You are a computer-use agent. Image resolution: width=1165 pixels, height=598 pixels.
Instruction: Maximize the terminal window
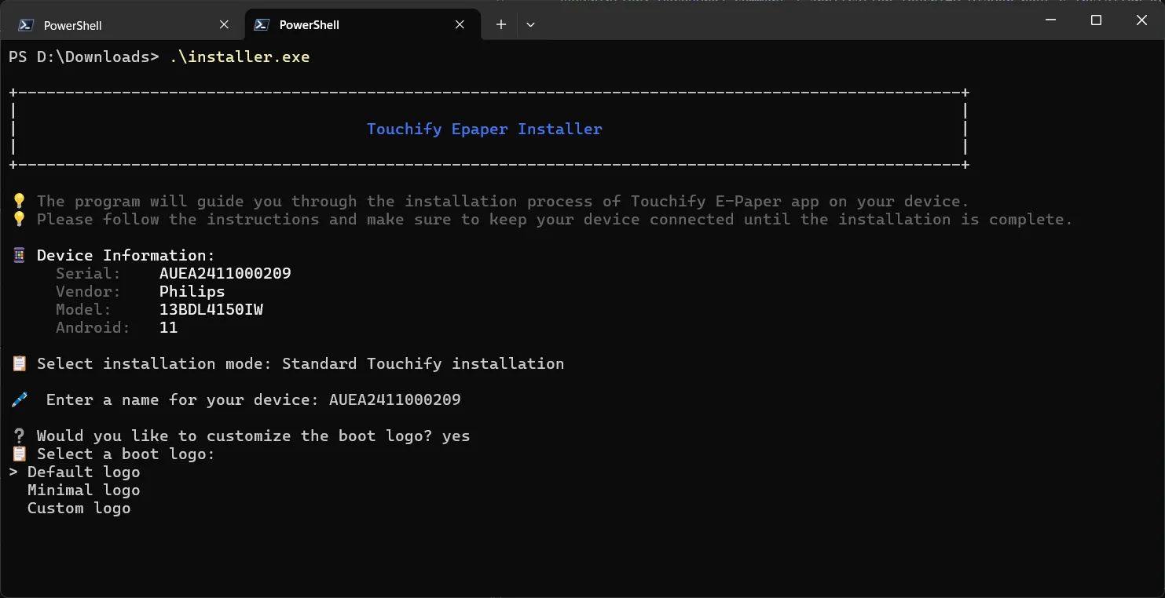pyautogui.click(x=1097, y=20)
